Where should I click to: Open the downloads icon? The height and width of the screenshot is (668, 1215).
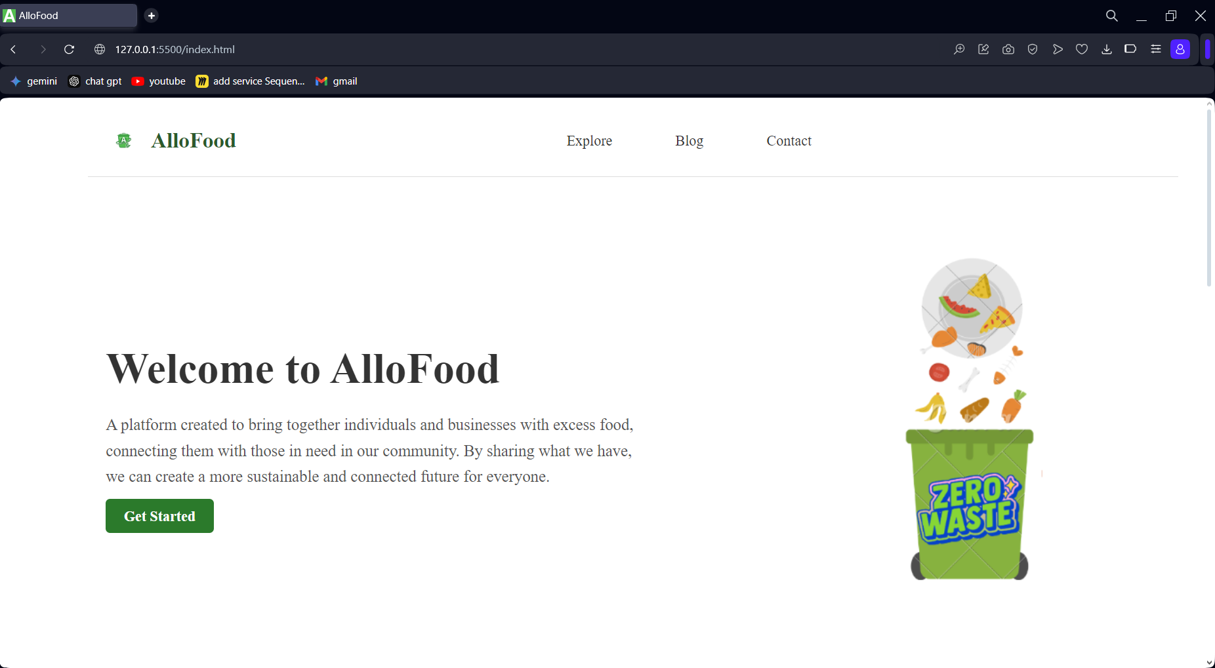(x=1107, y=49)
